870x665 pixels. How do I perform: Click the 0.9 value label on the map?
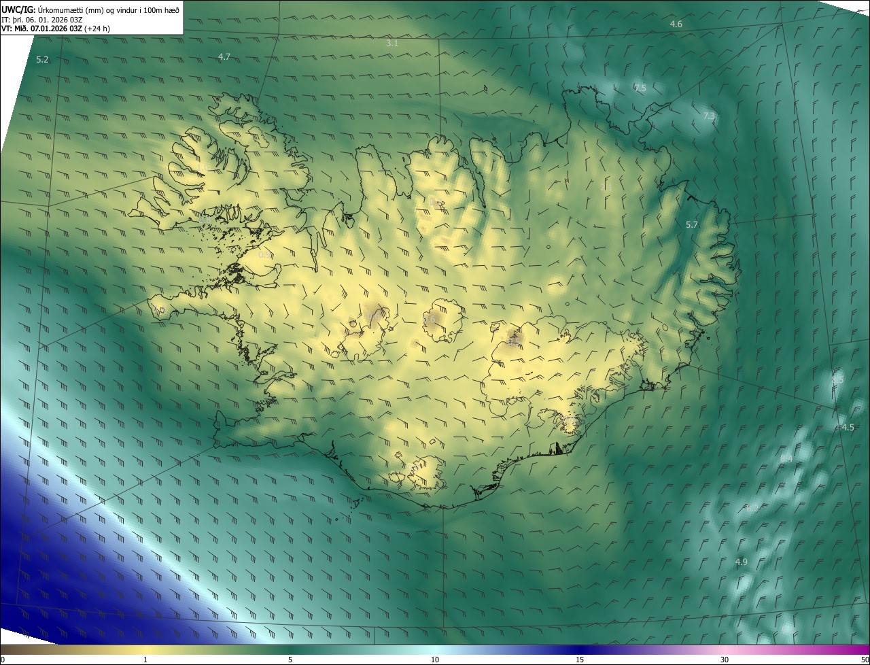pos(264,255)
